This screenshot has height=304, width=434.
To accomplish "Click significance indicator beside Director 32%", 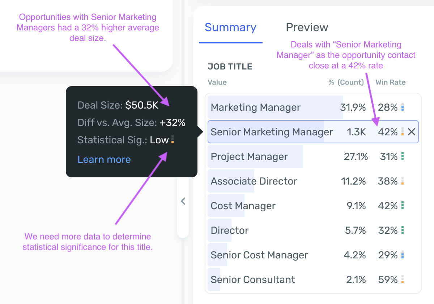I will (x=403, y=231).
